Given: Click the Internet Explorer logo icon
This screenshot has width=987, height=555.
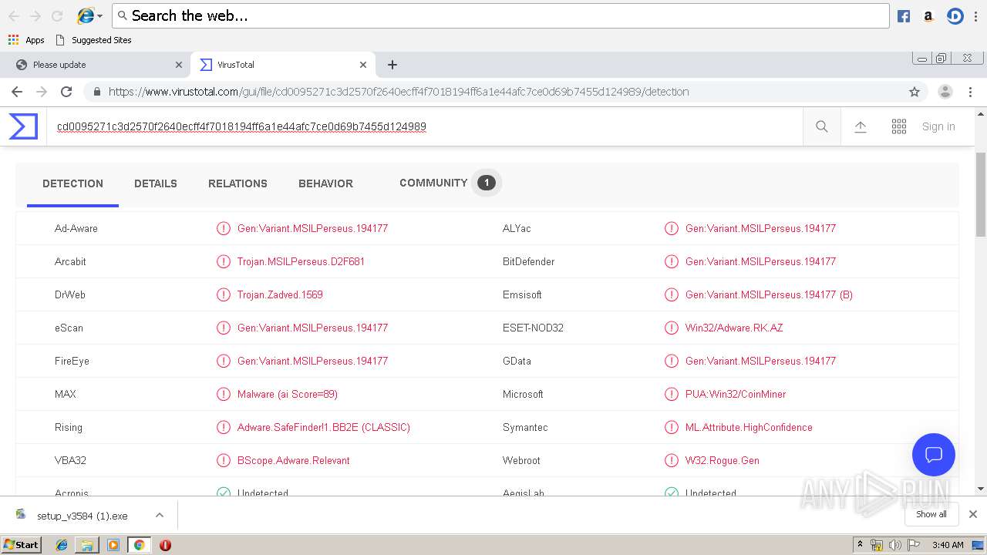Looking at the screenshot, I should coord(86,15).
